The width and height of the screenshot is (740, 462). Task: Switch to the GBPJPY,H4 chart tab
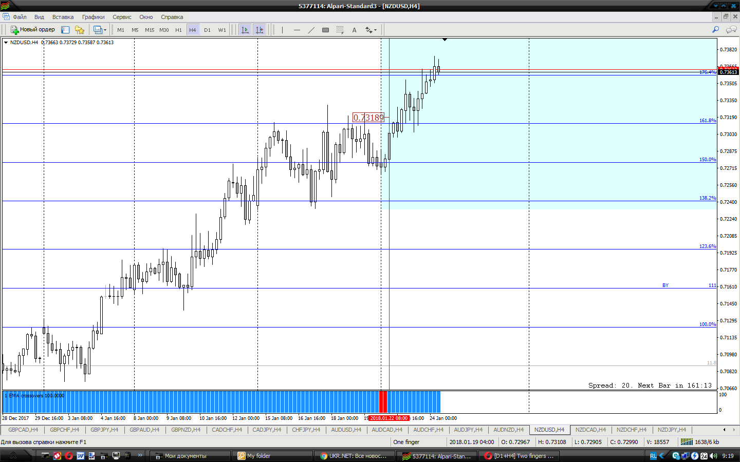tap(104, 430)
